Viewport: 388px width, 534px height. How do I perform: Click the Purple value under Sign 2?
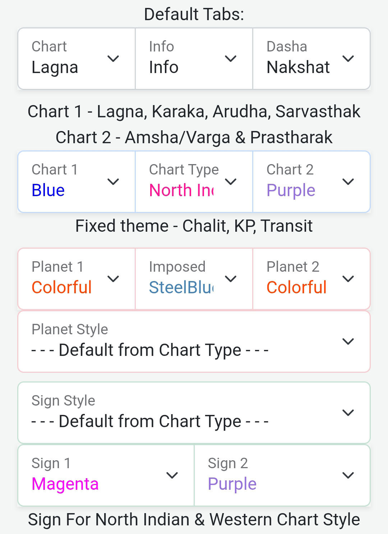click(232, 484)
